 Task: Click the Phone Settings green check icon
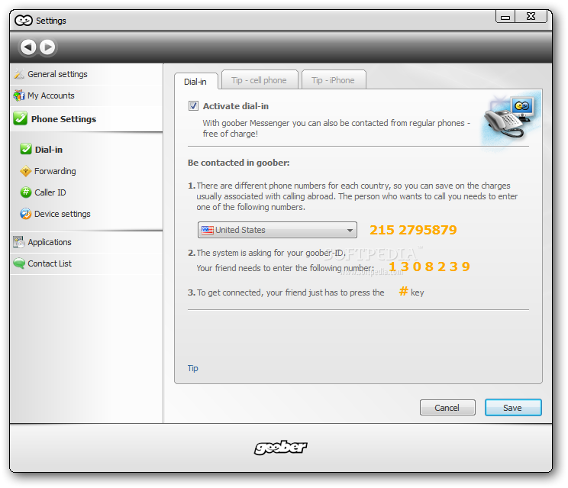pos(21,118)
